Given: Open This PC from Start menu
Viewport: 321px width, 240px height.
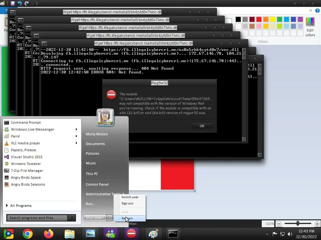Looking at the screenshot, I should pyautogui.click(x=92, y=174).
